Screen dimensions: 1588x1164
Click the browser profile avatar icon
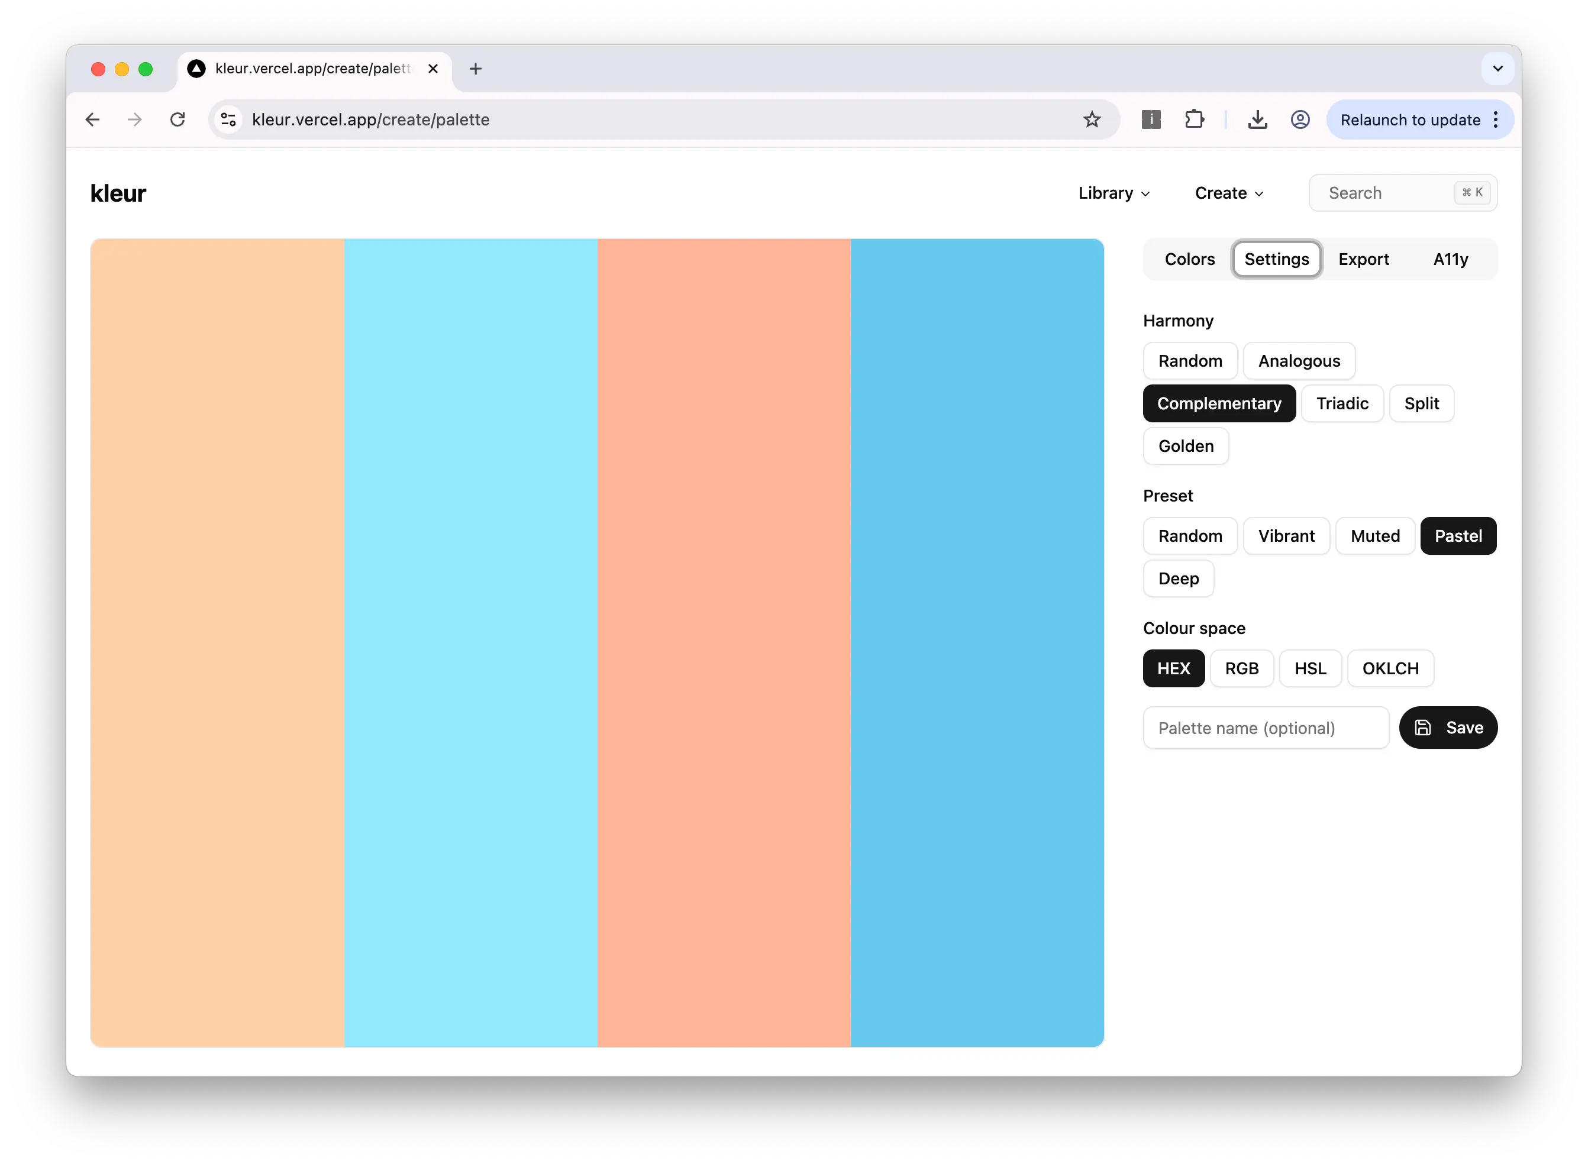pyautogui.click(x=1300, y=120)
